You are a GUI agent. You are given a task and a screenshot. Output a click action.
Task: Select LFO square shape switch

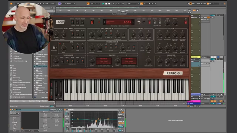pos(83,47)
